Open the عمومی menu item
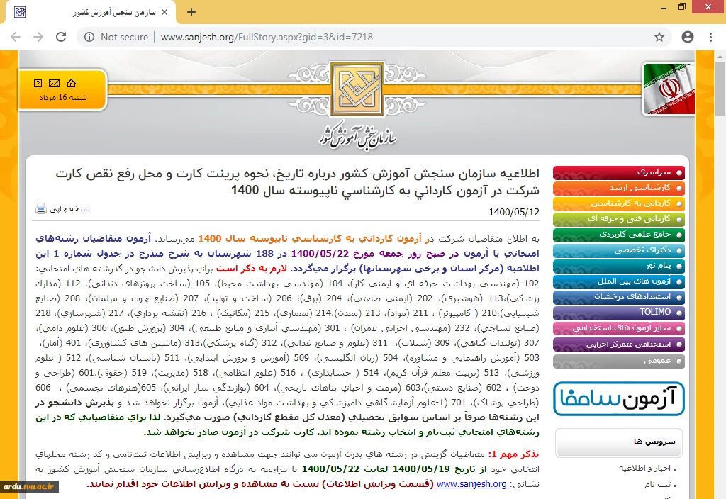 coord(618,361)
